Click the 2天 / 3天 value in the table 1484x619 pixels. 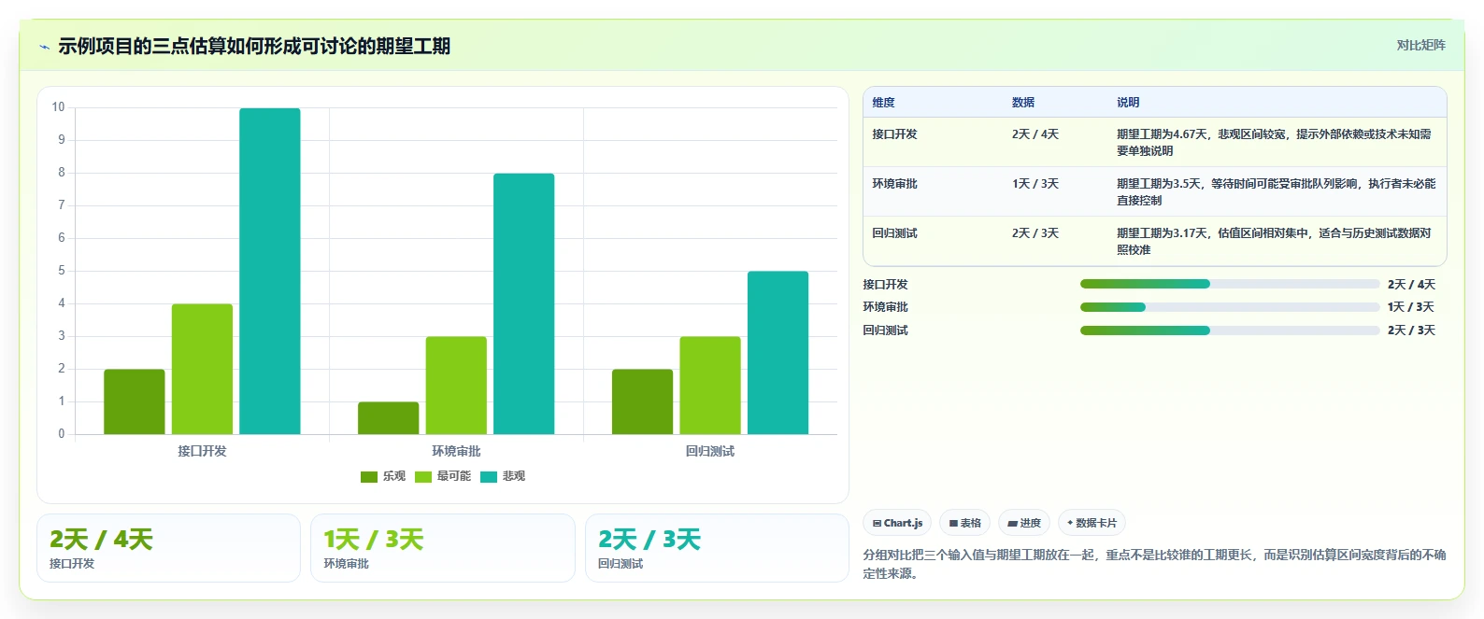(1035, 233)
